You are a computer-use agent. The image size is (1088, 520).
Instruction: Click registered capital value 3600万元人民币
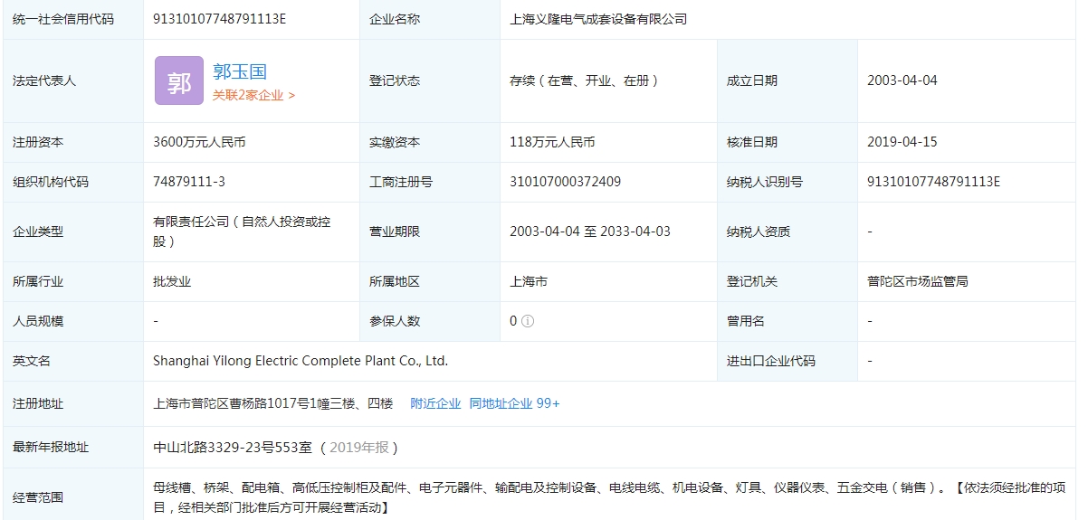click(x=199, y=142)
